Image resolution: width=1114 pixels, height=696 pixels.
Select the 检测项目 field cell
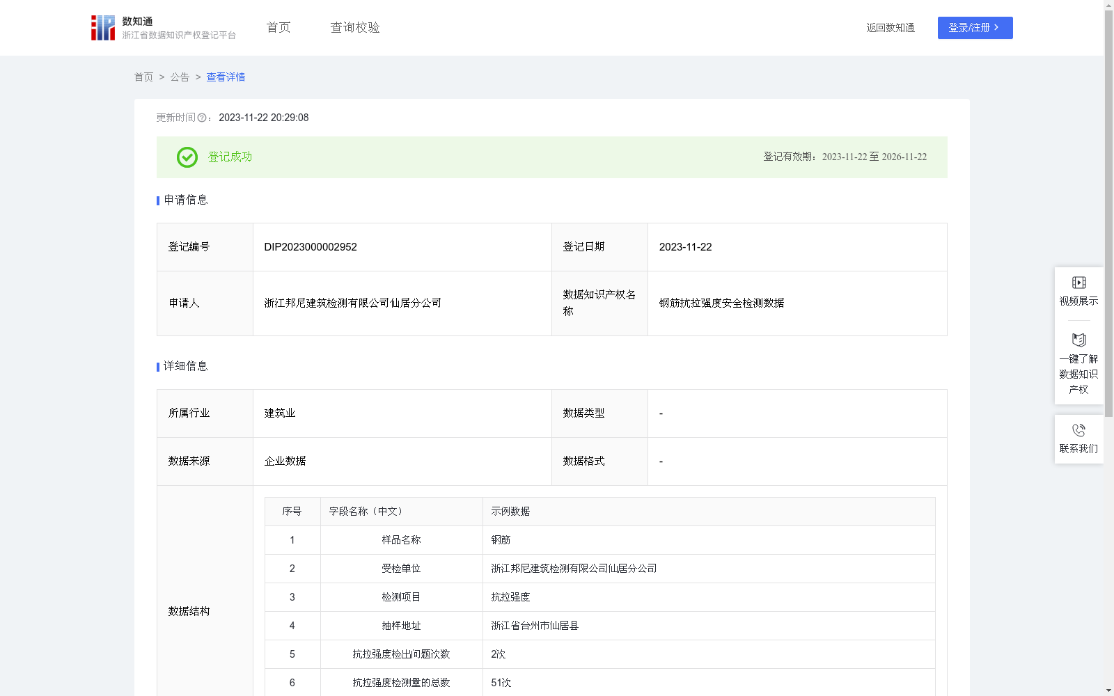402,597
